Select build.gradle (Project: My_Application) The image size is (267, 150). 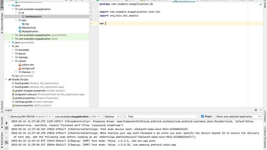[37, 83]
